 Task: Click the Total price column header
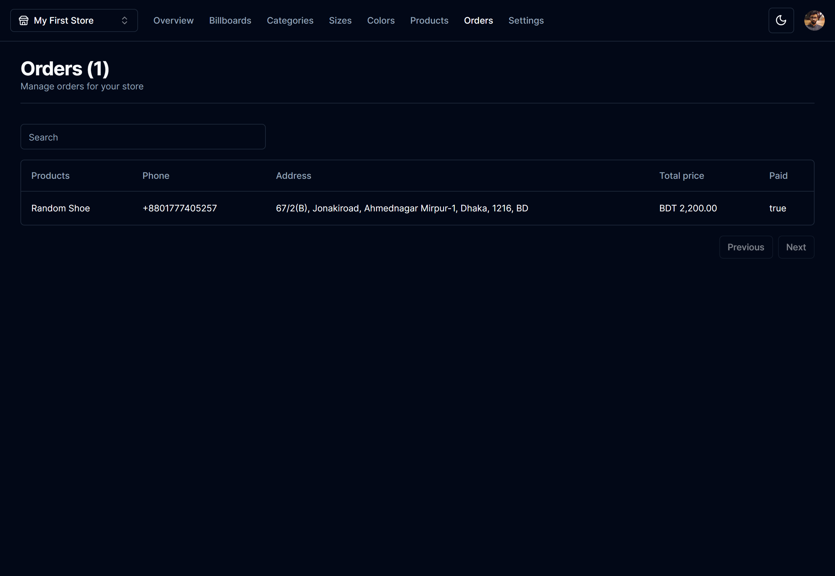682,176
